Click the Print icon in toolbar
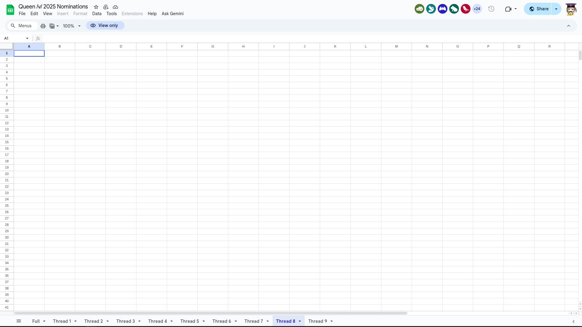Image resolution: width=582 pixels, height=327 pixels. [x=43, y=26]
